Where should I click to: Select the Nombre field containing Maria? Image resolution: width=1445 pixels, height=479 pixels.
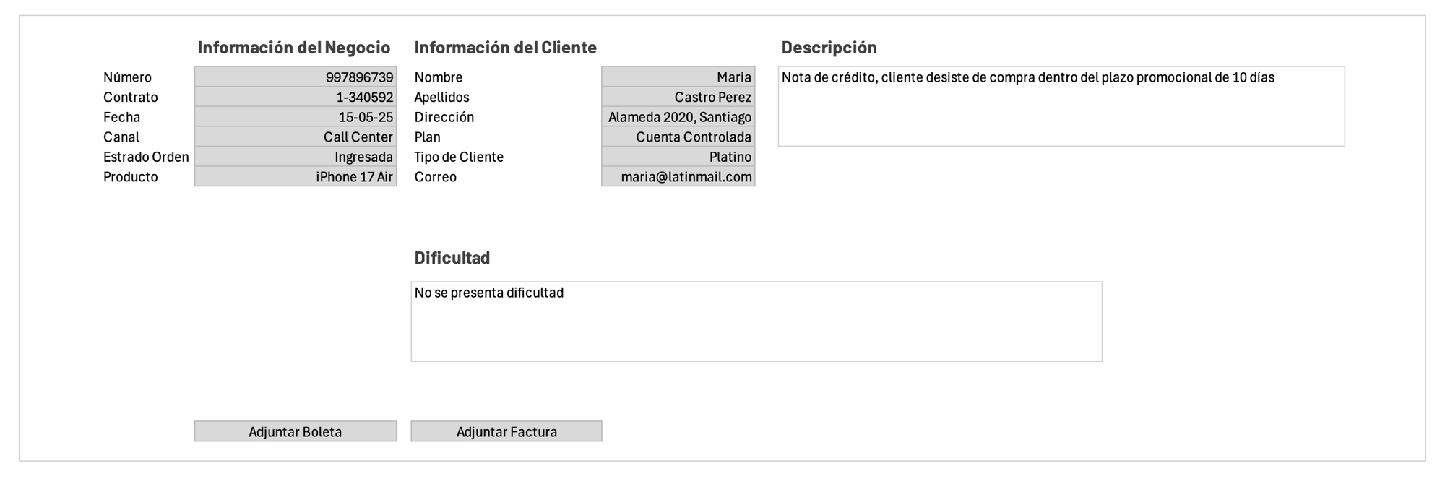point(678,77)
